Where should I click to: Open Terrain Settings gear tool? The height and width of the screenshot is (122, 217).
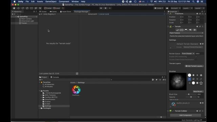point(195,30)
